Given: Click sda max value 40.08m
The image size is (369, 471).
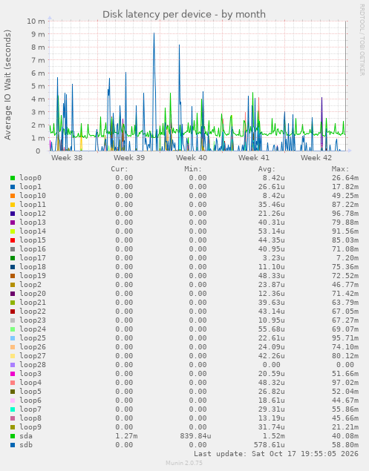Looking at the screenshot, I should [345, 436].
